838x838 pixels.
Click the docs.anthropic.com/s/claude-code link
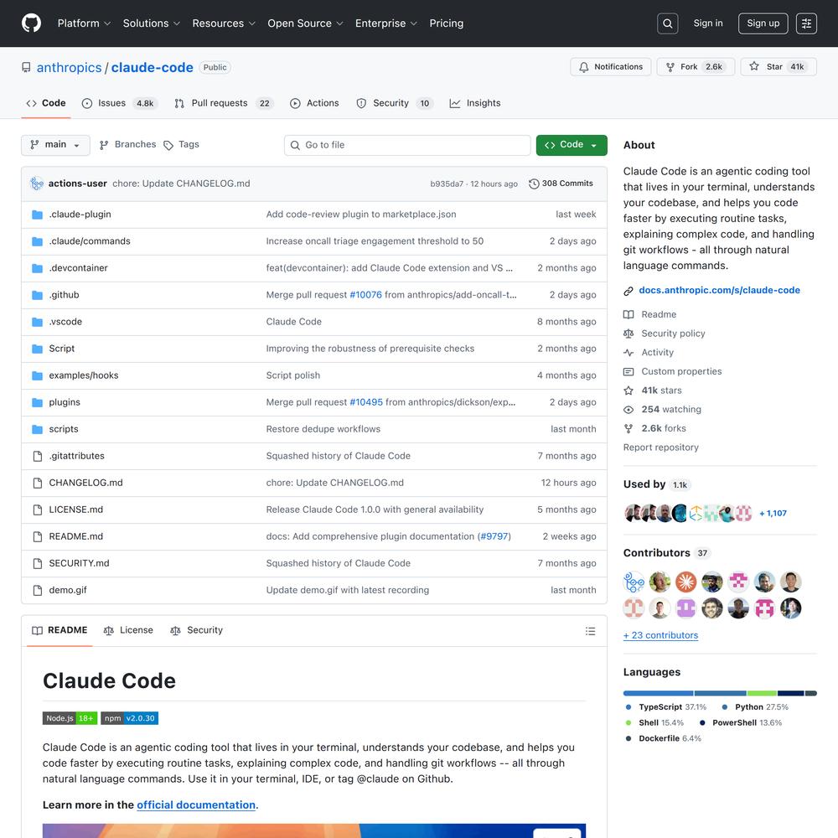point(719,291)
